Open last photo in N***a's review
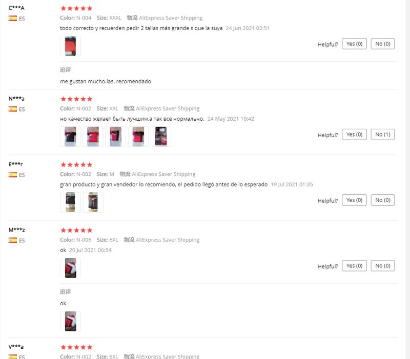The image size is (410, 359). [x=161, y=137]
